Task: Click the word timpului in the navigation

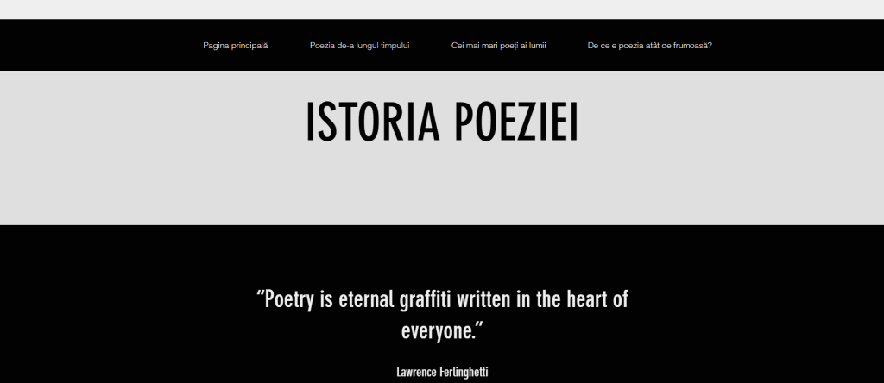Action: click(x=395, y=46)
